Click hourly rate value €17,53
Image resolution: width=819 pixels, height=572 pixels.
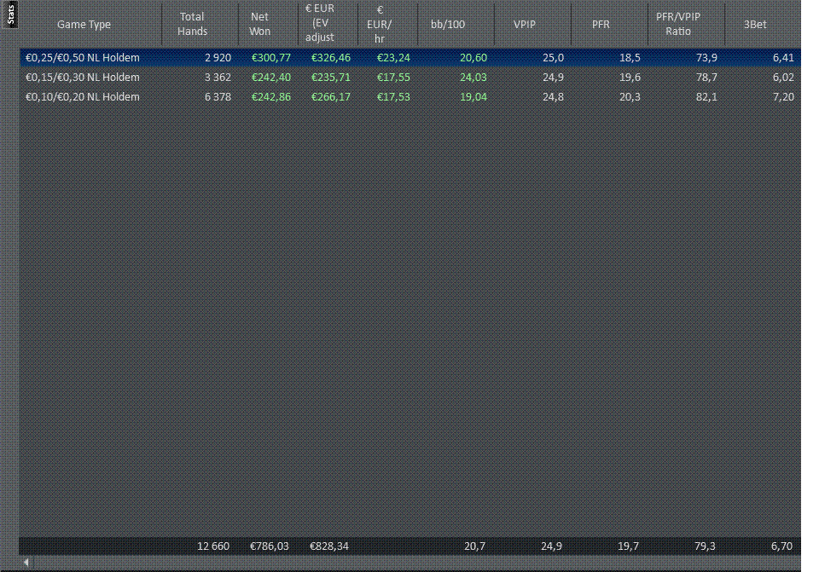(x=393, y=96)
